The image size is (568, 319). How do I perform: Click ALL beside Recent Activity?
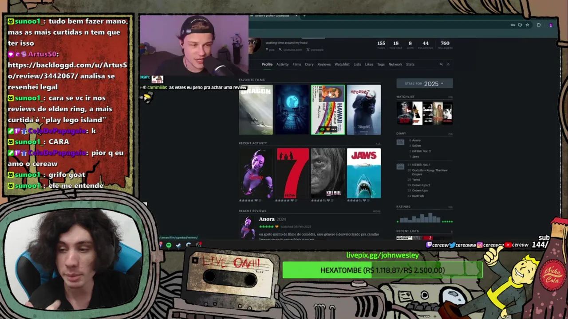pos(378,144)
